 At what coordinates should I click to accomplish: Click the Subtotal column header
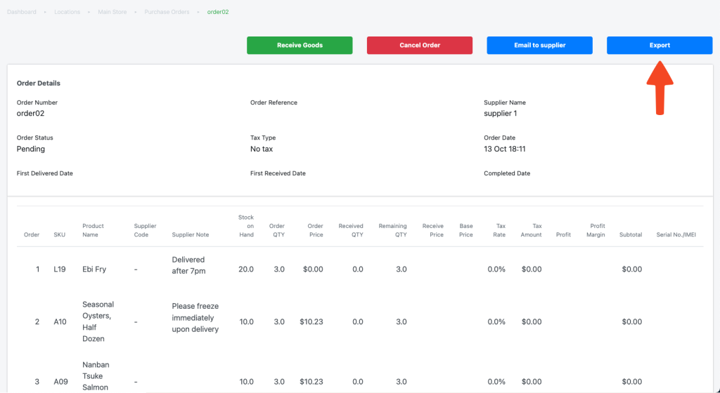(630, 234)
